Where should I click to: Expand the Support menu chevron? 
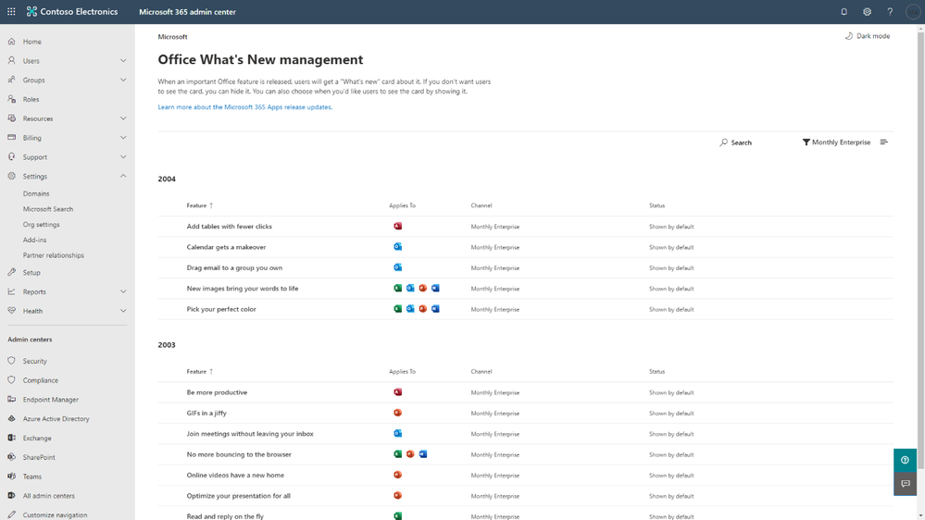click(x=123, y=156)
